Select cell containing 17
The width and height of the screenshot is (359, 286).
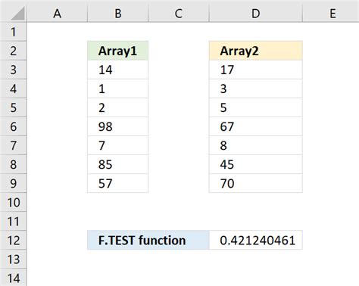click(x=256, y=70)
